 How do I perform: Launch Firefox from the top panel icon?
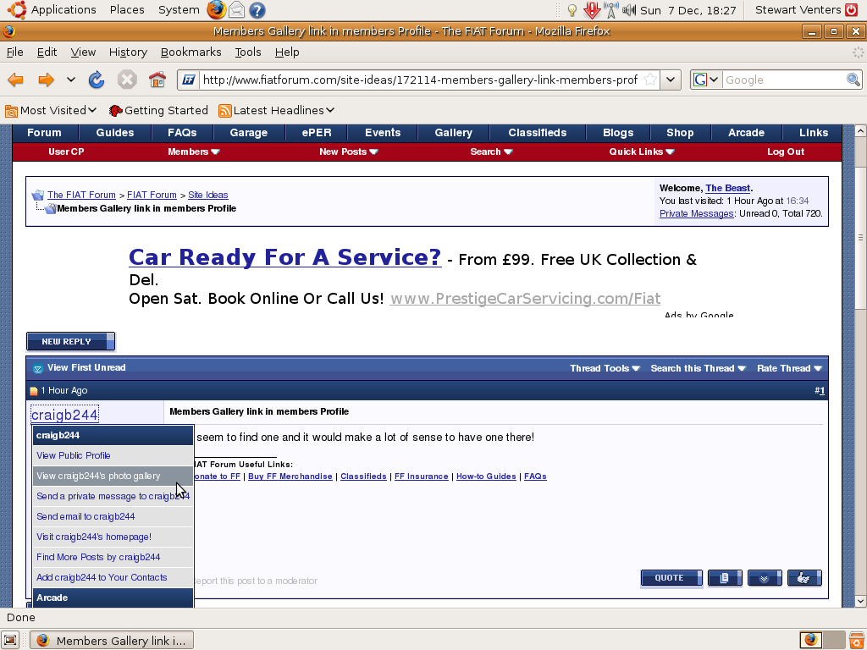point(216,10)
